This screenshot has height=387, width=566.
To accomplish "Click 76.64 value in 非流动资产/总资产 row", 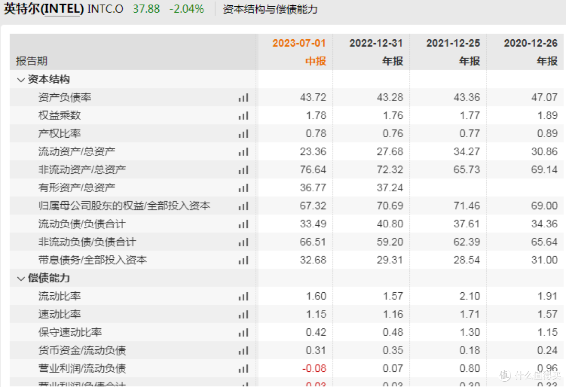I will click(x=313, y=170).
